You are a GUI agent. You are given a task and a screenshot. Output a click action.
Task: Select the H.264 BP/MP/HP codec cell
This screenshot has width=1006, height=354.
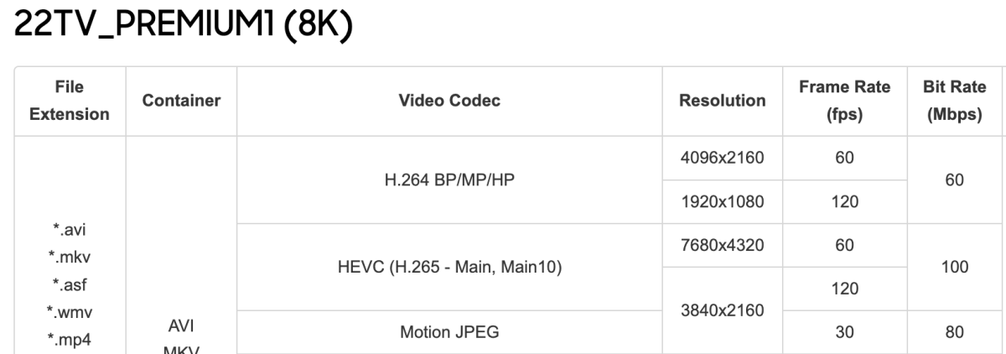click(449, 180)
